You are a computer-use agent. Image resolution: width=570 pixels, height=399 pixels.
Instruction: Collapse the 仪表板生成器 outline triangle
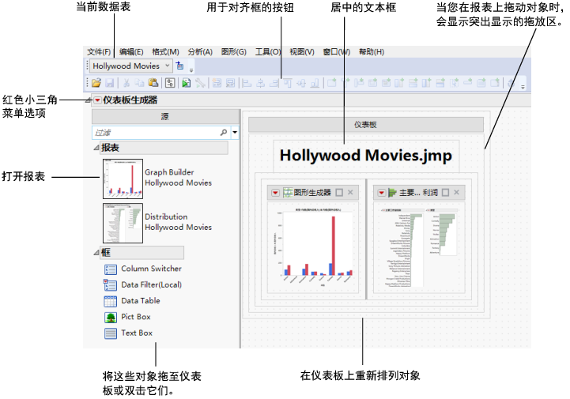pyautogui.click(x=89, y=100)
